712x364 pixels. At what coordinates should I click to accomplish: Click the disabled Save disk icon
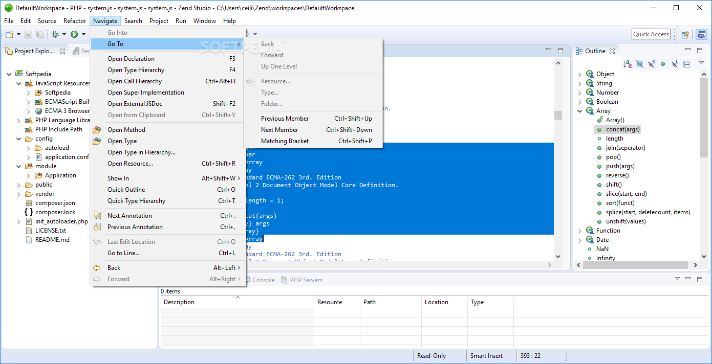click(x=29, y=34)
